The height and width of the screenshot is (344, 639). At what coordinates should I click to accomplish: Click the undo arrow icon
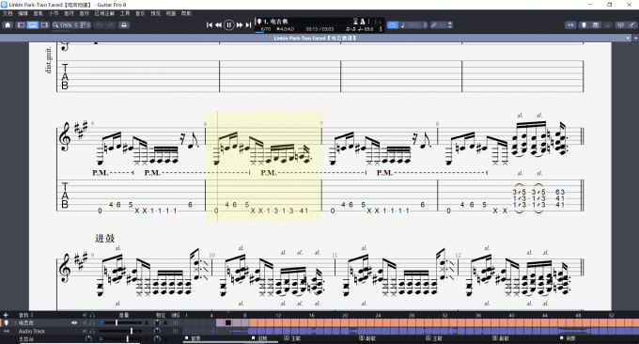click(99, 24)
